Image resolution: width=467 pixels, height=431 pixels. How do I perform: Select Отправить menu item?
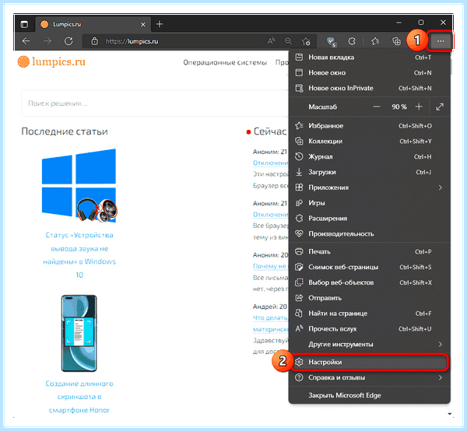[x=369, y=298]
